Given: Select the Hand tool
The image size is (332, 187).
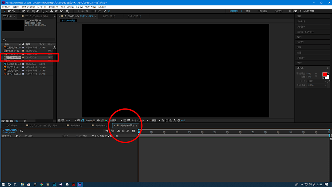Looking at the screenshot, I should [9, 11].
